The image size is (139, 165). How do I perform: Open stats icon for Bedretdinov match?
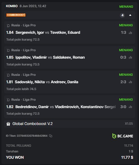130,107
